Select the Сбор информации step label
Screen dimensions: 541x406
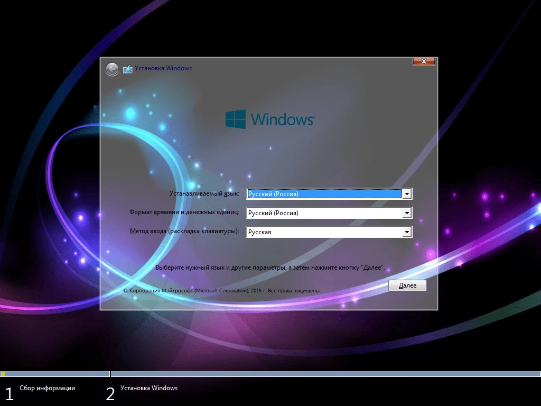(46, 387)
